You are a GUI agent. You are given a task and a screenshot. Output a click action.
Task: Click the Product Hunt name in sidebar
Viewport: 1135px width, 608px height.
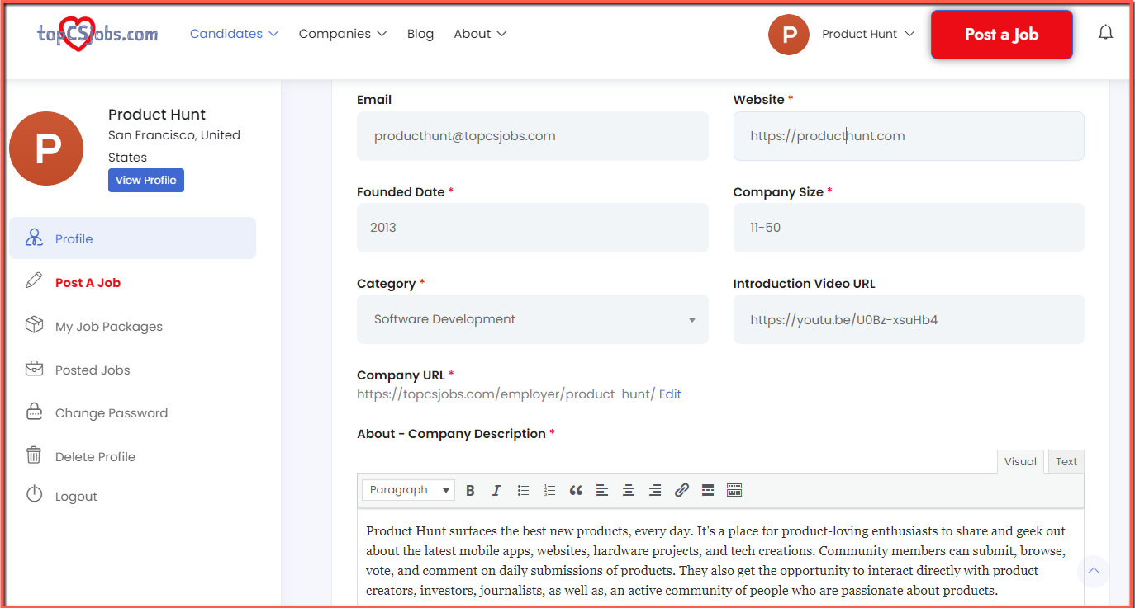157,115
